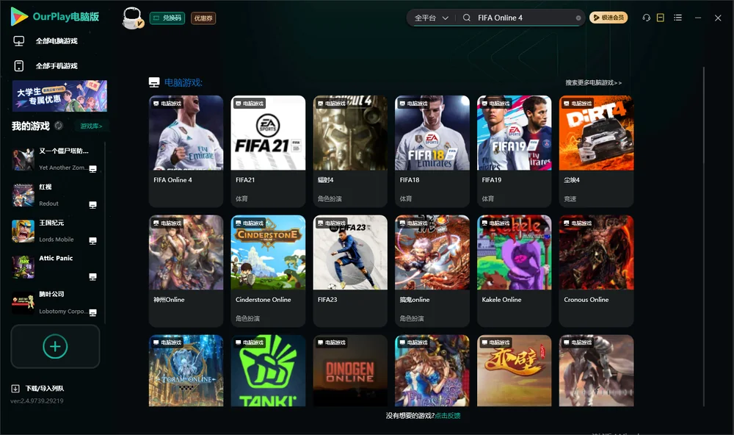Click the 电脑游戏 tag on FIFA21 card
Image resolution: width=734 pixels, height=435 pixels.
[249, 104]
